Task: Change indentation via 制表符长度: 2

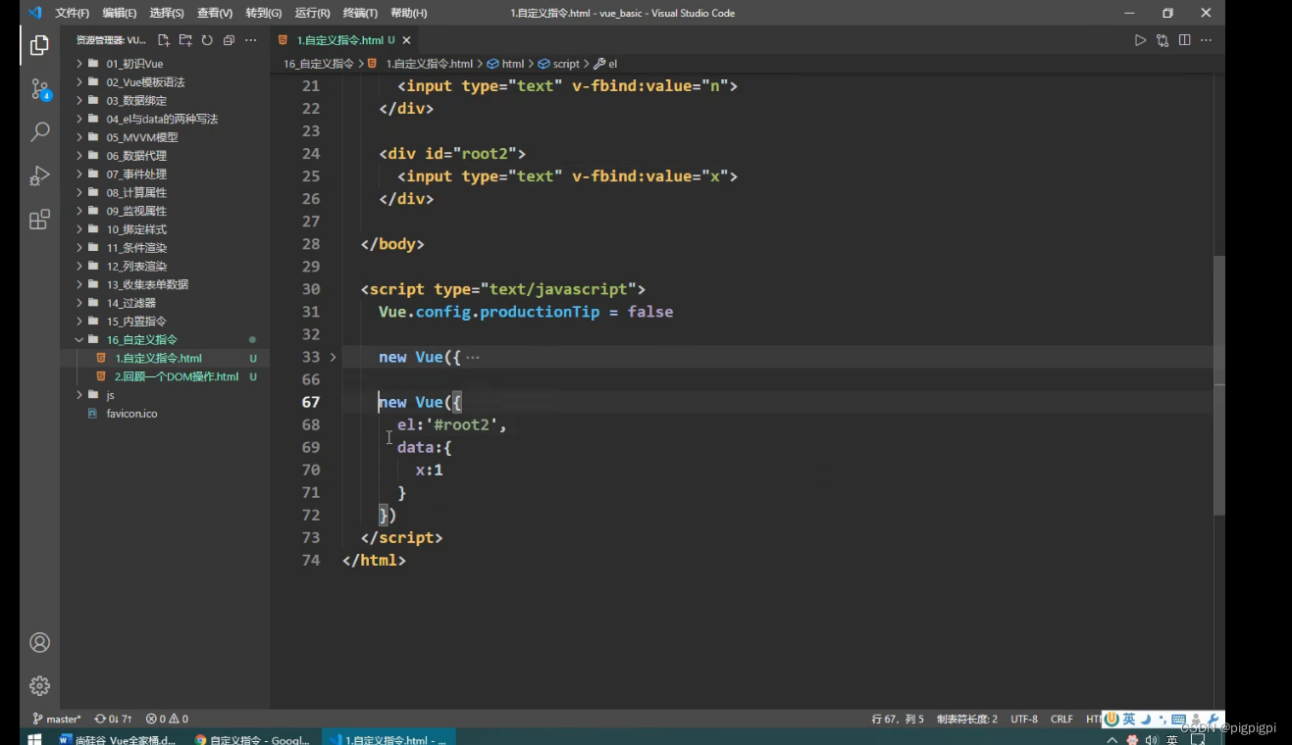Action: tap(967, 719)
